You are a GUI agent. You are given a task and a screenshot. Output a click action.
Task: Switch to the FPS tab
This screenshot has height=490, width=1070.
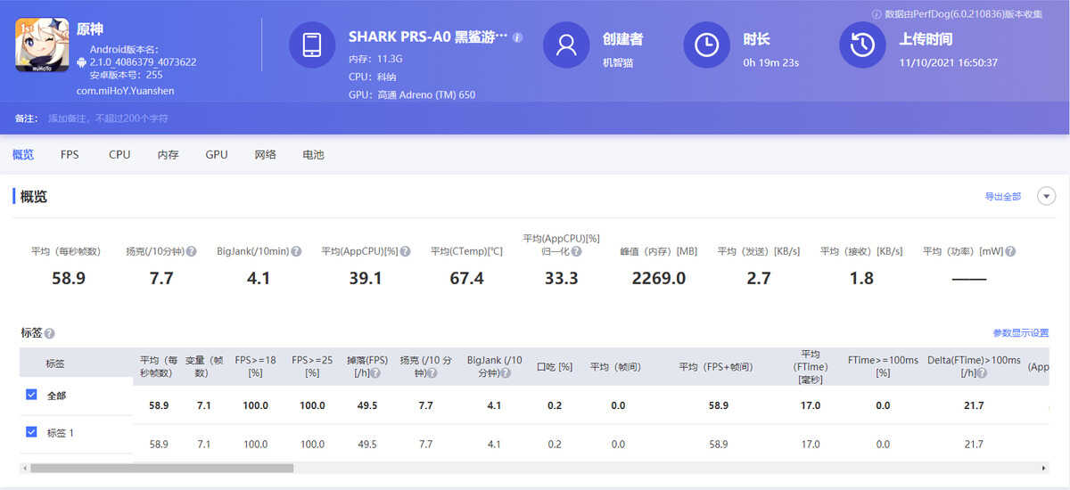pyautogui.click(x=70, y=154)
